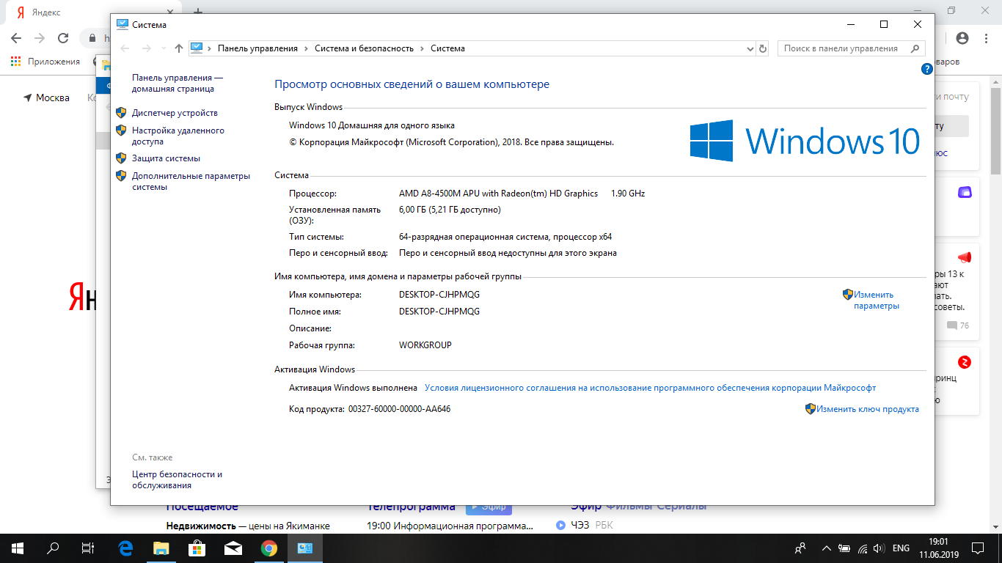1002x563 pixels.
Task: Expand chevron after Панель управления breadcrumb
Action: coord(307,48)
